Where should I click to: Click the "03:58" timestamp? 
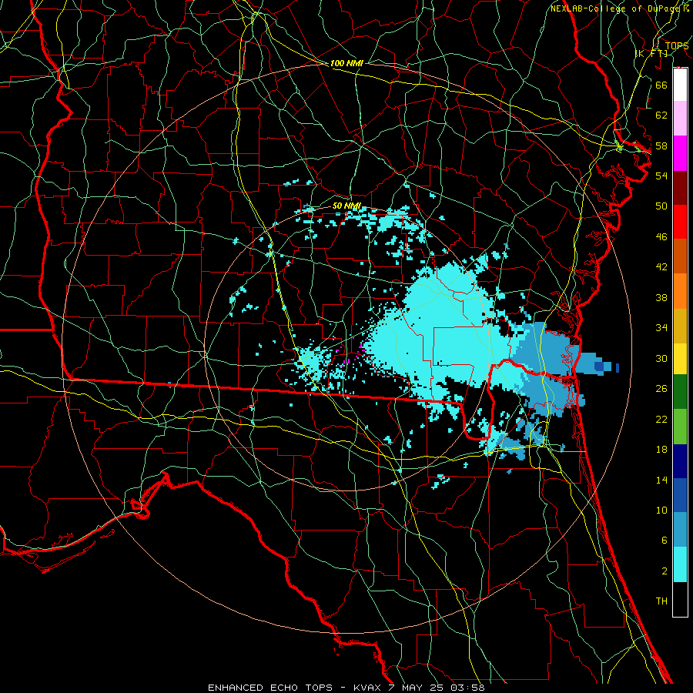467,688
